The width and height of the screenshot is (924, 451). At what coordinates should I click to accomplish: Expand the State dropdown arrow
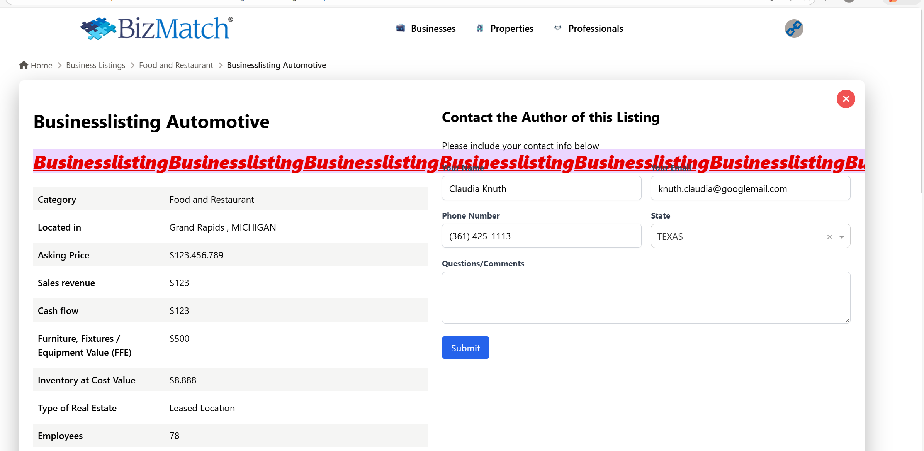[842, 237]
